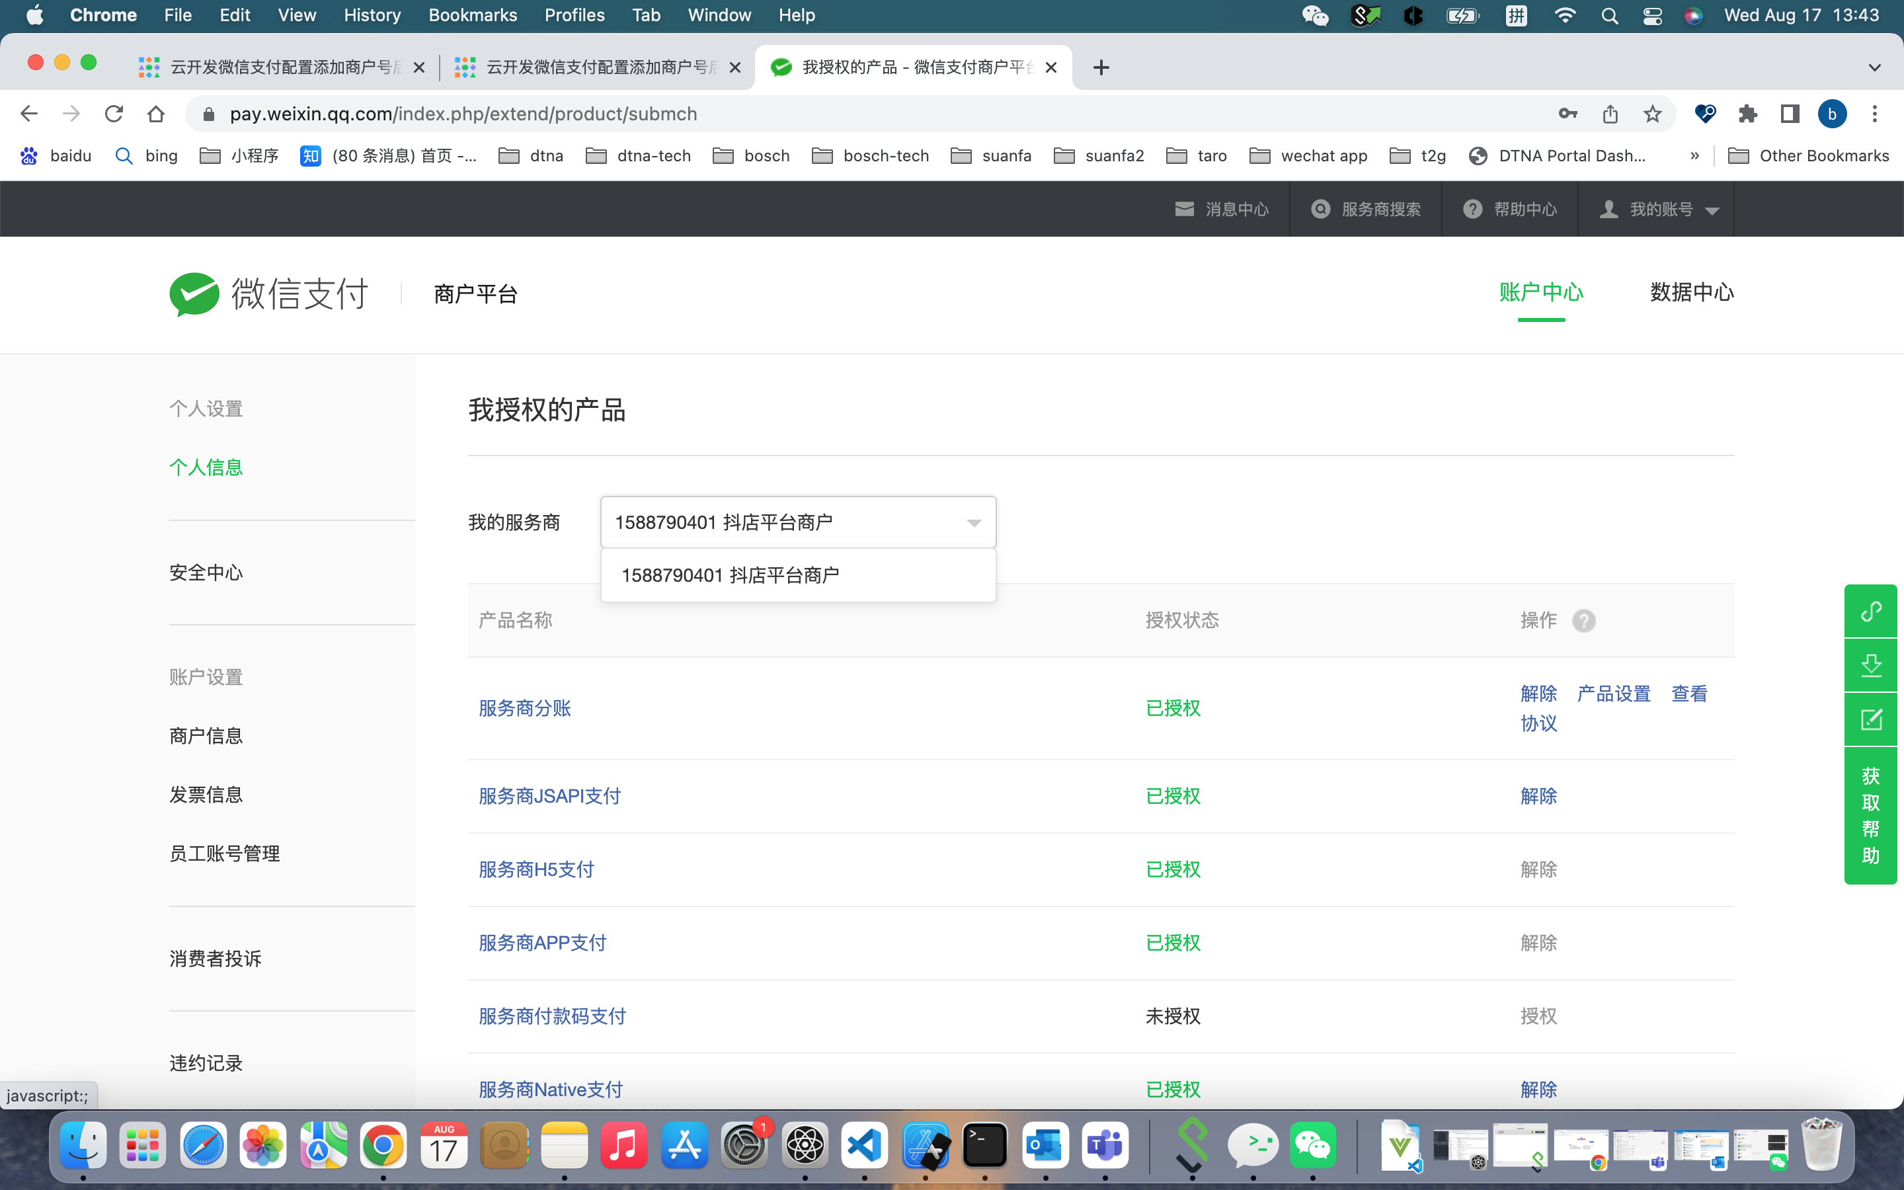Image resolution: width=1904 pixels, height=1190 pixels.
Task: Click 解除 for 服务商JSAPI支付
Action: [1538, 797]
